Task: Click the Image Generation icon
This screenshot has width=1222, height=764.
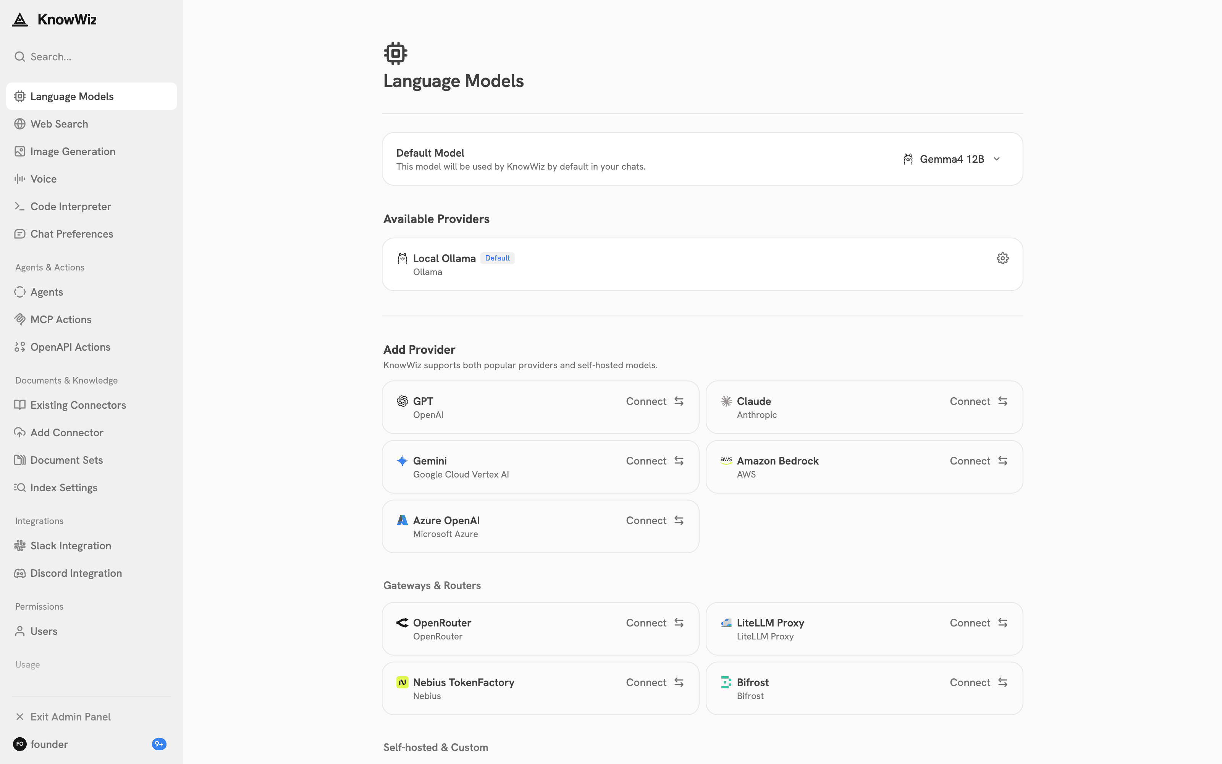Action: point(20,152)
